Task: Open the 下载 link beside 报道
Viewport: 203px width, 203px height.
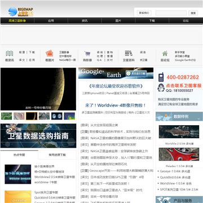Action: click(32, 52)
